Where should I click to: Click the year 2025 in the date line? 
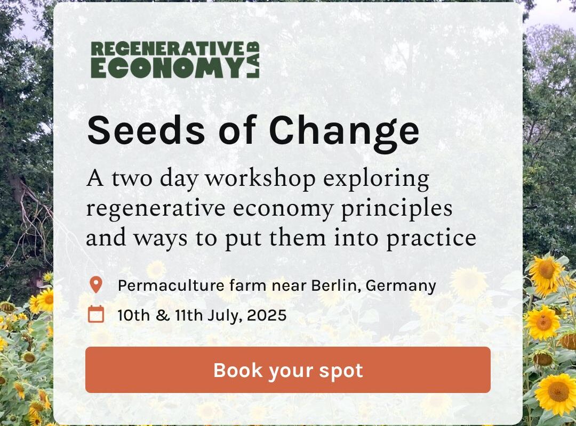(x=267, y=315)
